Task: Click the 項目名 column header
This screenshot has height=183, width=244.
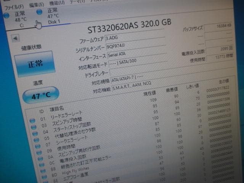Action: click(57, 109)
